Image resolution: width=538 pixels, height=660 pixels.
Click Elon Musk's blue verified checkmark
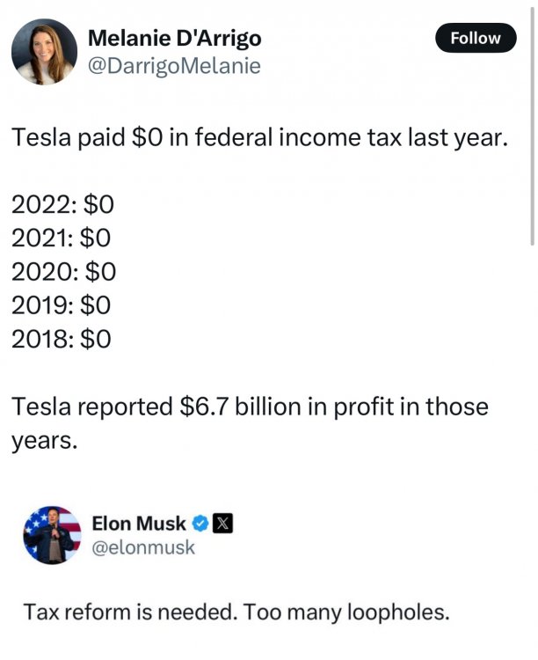click(x=200, y=524)
